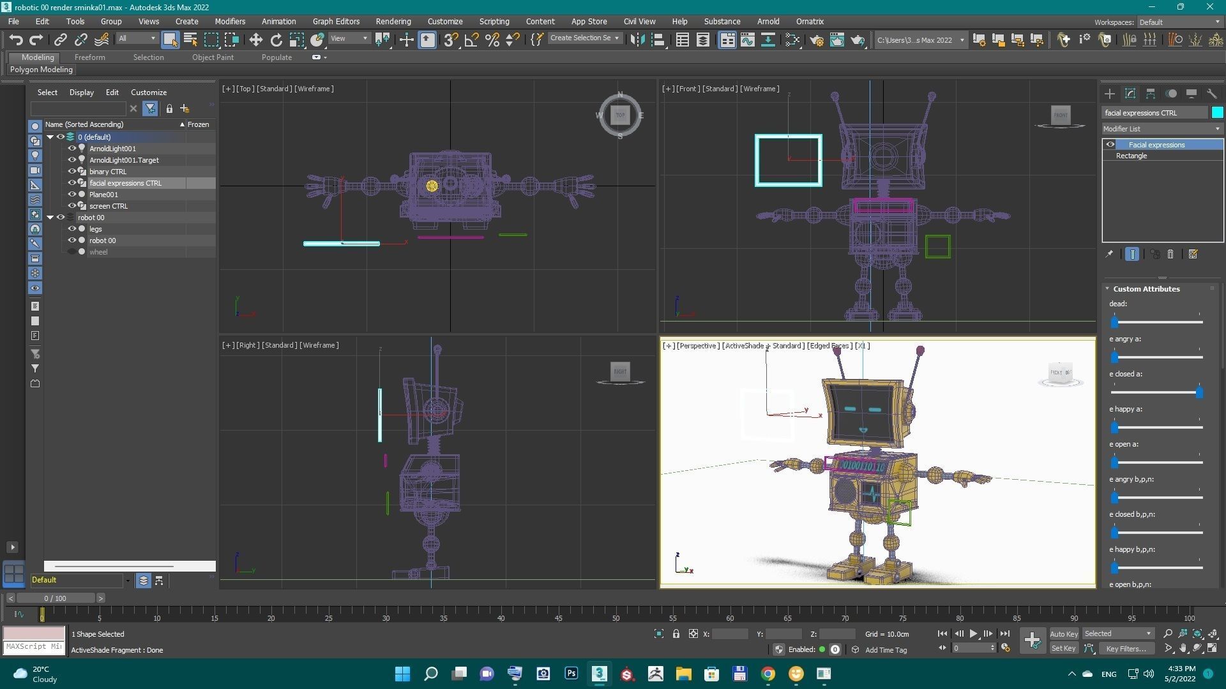Screen dimensions: 1226x689
Task: Toggle Auto Key mode
Action: (x=1063, y=633)
